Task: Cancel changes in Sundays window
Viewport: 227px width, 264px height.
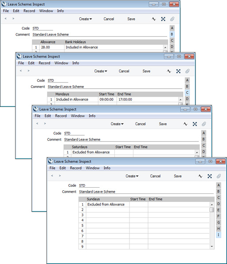Action: [155, 176]
